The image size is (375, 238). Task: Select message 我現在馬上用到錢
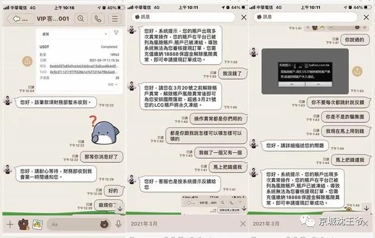coord(345,131)
